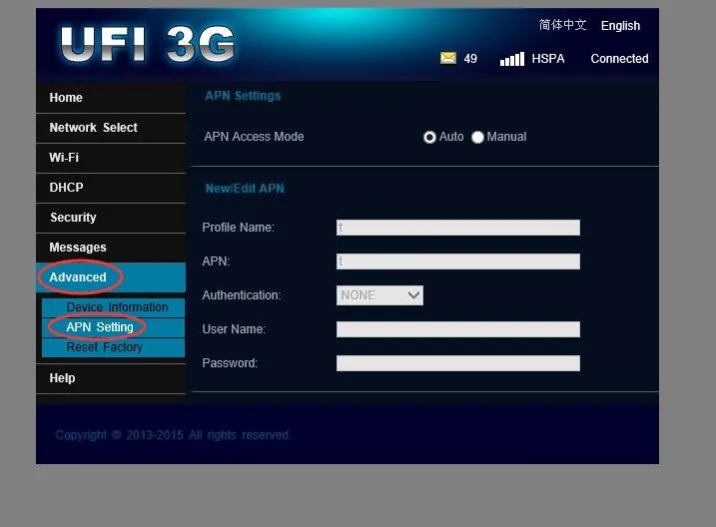This screenshot has width=716, height=527.
Task: Open the Authentication NONE dropdown
Action: 379,295
